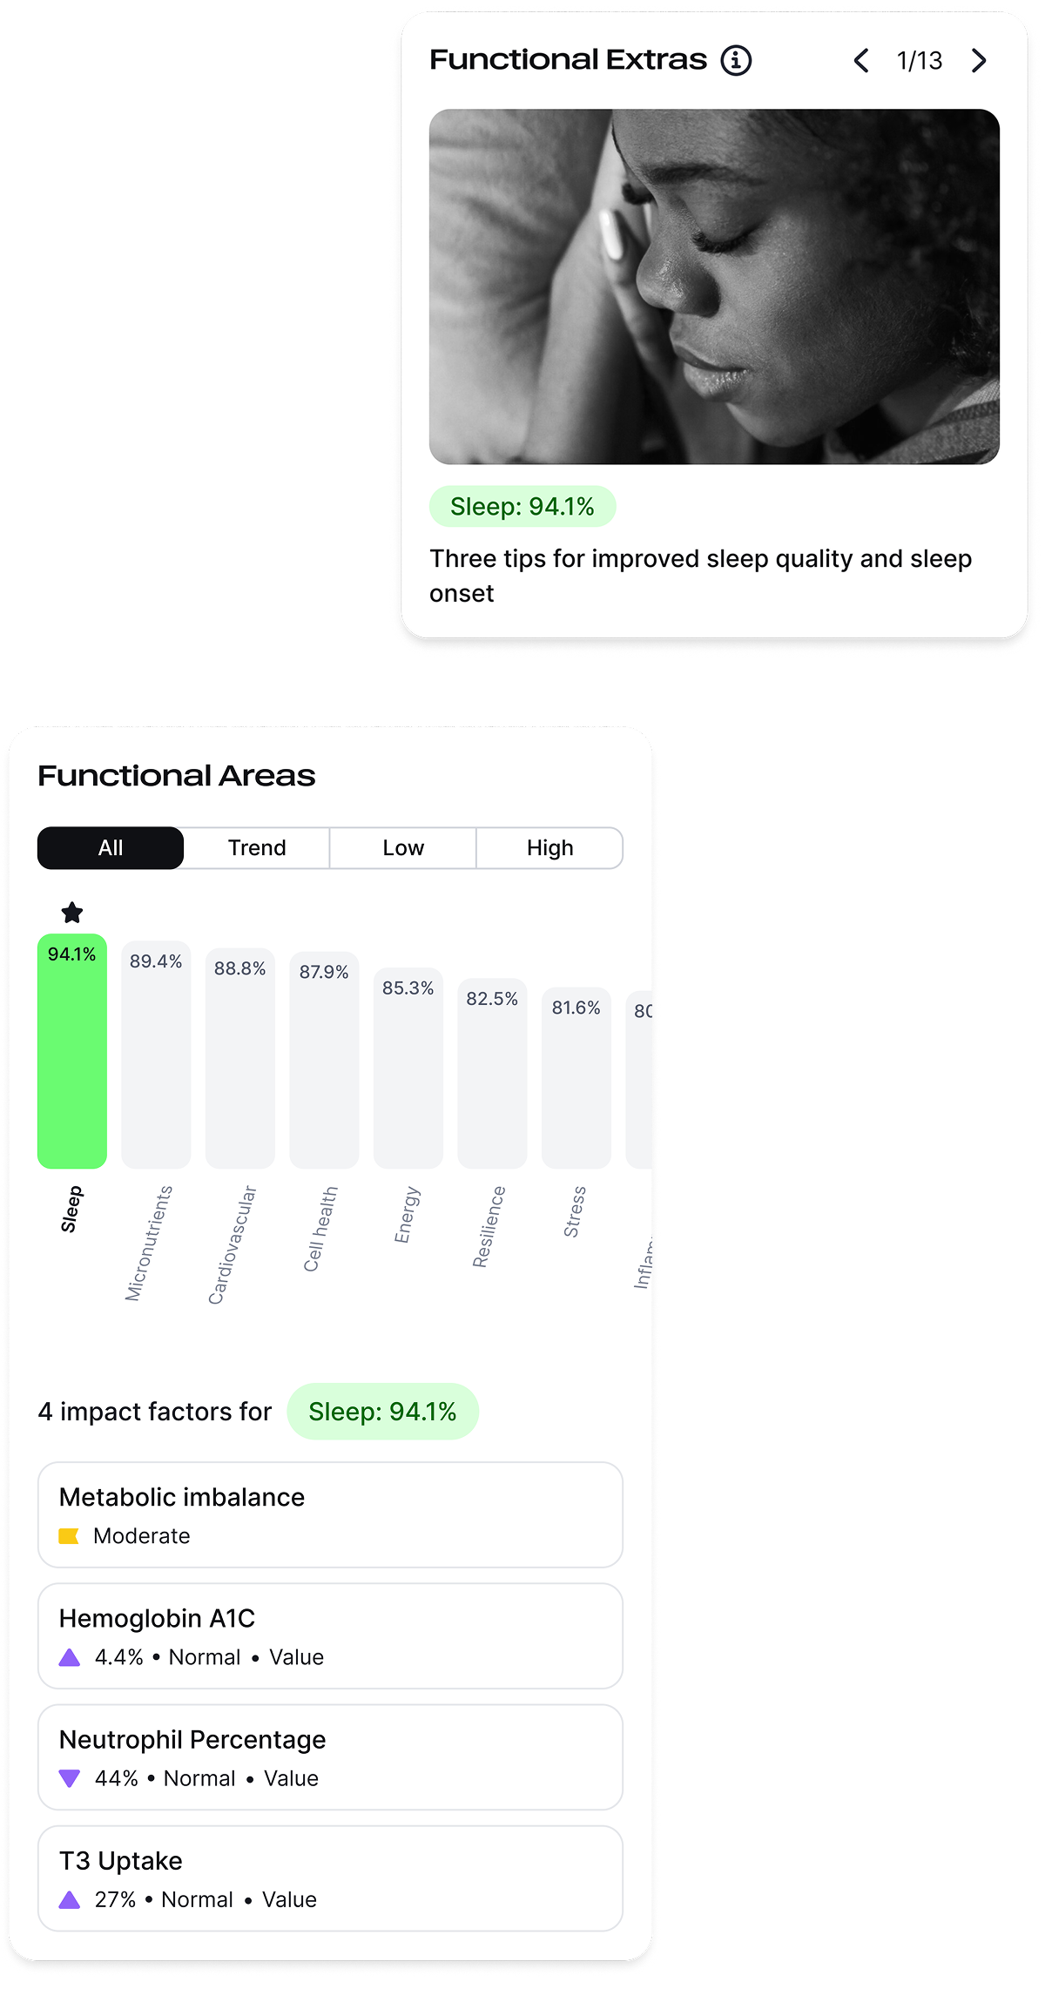Open Functional Extras info icon
Screen dimensions: 1045x1989
tap(736, 60)
